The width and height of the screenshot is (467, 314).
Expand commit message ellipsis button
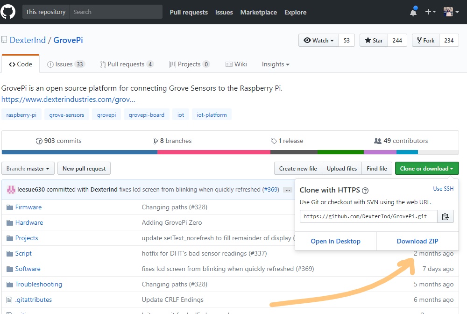287,190
